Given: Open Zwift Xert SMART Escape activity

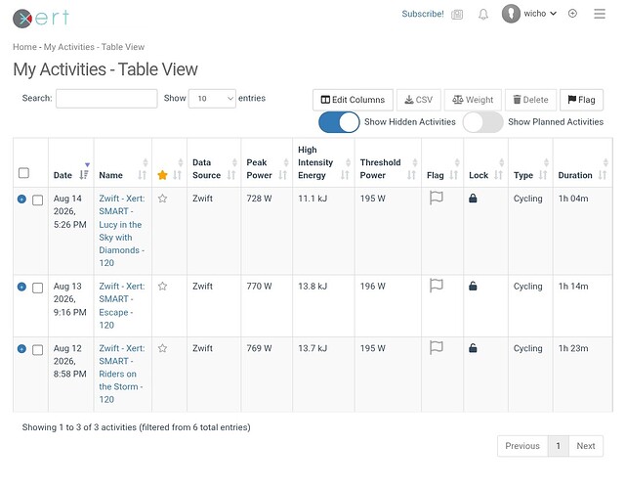Looking at the screenshot, I should (x=122, y=305).
